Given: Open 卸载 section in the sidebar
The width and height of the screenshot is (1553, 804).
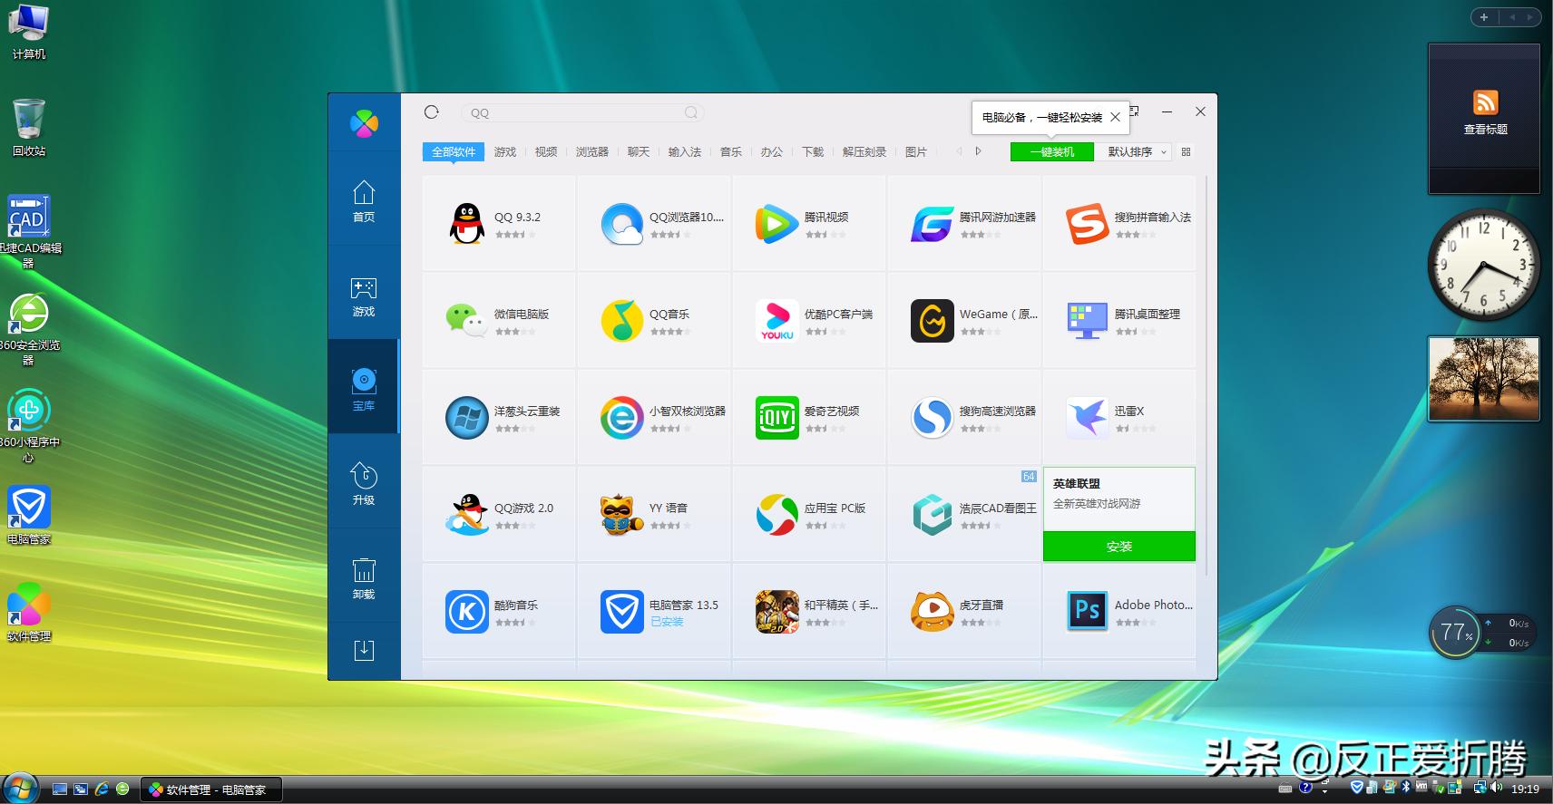Looking at the screenshot, I should 364,578.
